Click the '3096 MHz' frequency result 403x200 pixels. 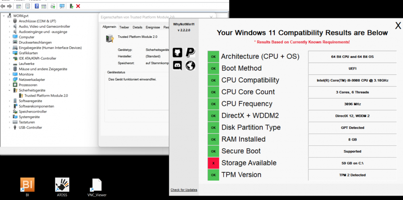[x=352, y=104]
